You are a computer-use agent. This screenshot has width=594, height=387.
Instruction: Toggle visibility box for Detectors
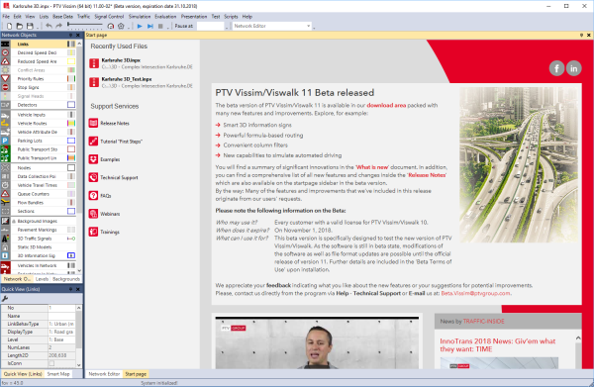pos(71,105)
